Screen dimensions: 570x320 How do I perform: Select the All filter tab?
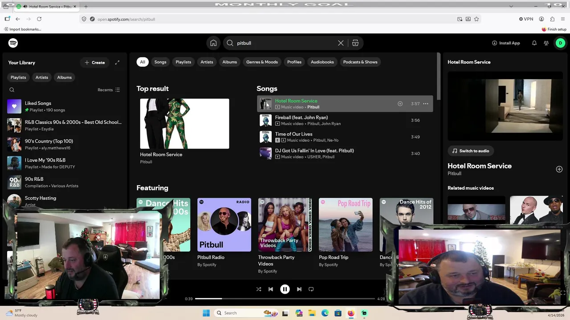(142, 62)
